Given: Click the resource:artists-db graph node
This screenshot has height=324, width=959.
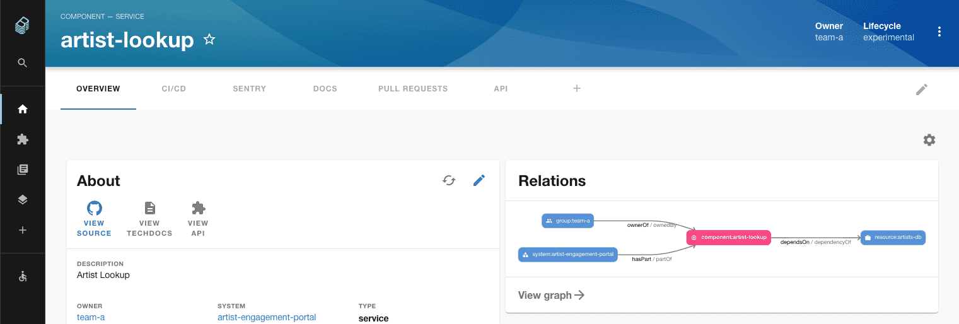Looking at the screenshot, I should tap(893, 238).
